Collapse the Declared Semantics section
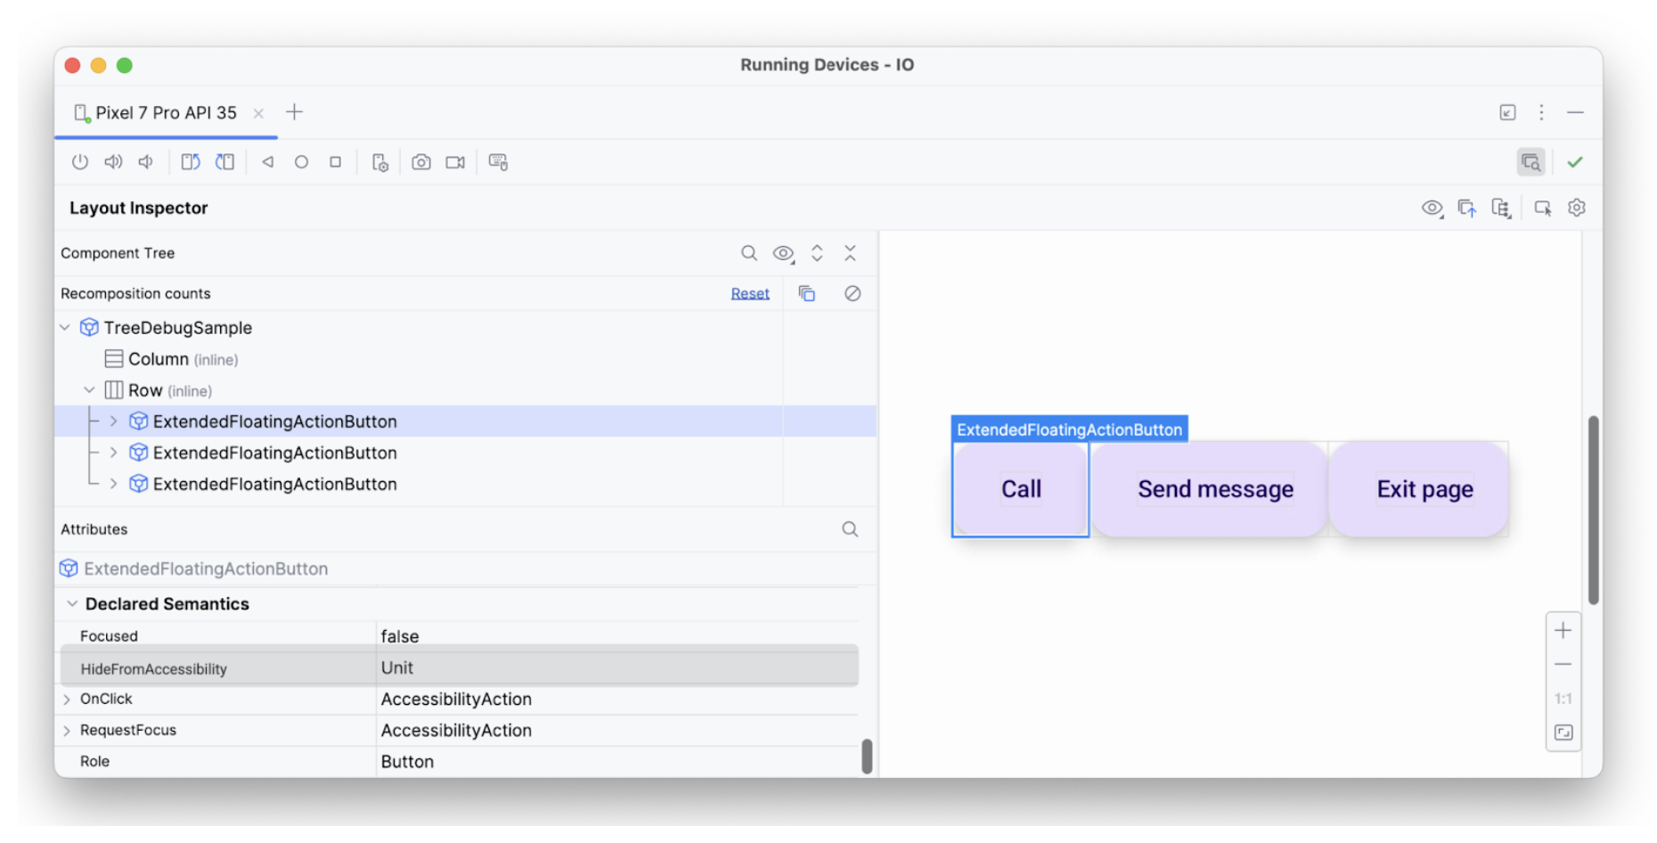Viewport: 1657px width, 843px height. [72, 603]
